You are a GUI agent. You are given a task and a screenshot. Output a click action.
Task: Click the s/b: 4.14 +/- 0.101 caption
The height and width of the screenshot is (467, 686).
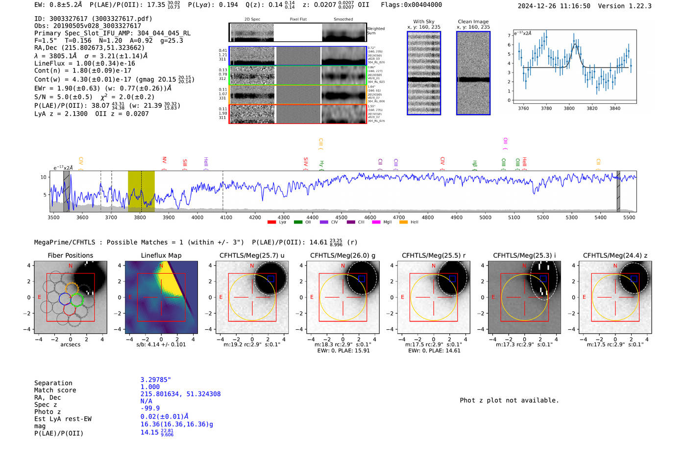coord(161,344)
